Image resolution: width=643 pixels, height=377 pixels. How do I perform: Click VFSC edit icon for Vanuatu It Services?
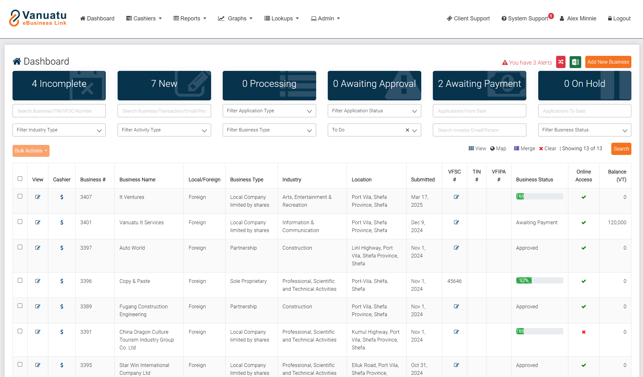(456, 222)
